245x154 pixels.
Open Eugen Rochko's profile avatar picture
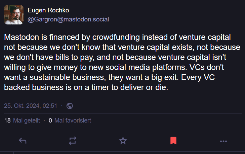[14, 15]
